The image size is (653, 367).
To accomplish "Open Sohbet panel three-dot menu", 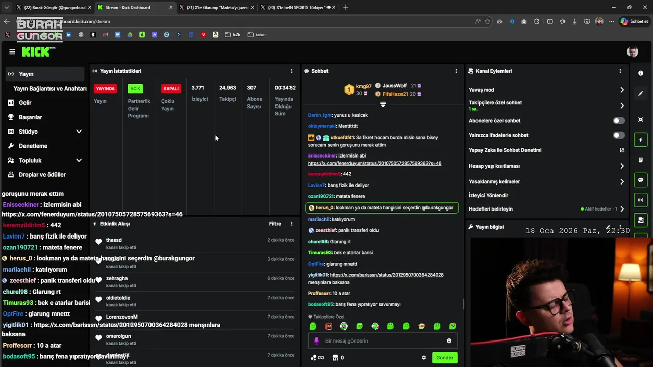I will tap(456, 71).
